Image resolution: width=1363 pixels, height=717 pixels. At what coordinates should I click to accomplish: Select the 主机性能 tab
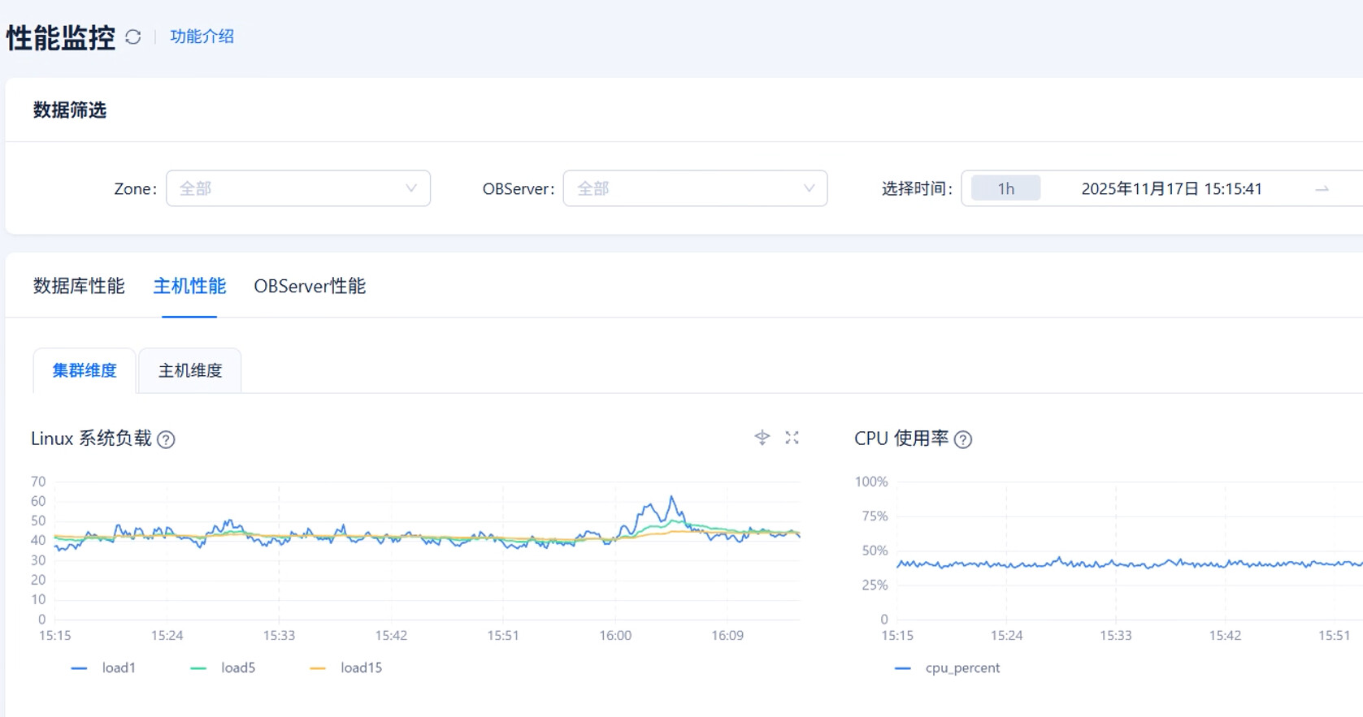[189, 286]
